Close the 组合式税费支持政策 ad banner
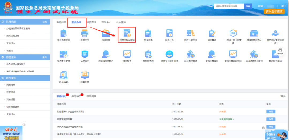 (x=24, y=124)
